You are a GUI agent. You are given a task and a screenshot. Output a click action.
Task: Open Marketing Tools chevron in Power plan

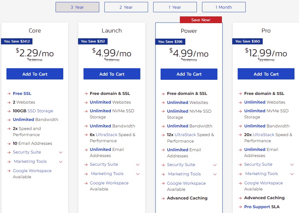[215, 174]
